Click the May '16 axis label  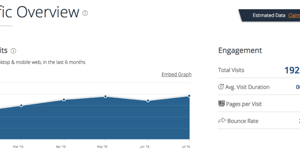pos(102,147)
